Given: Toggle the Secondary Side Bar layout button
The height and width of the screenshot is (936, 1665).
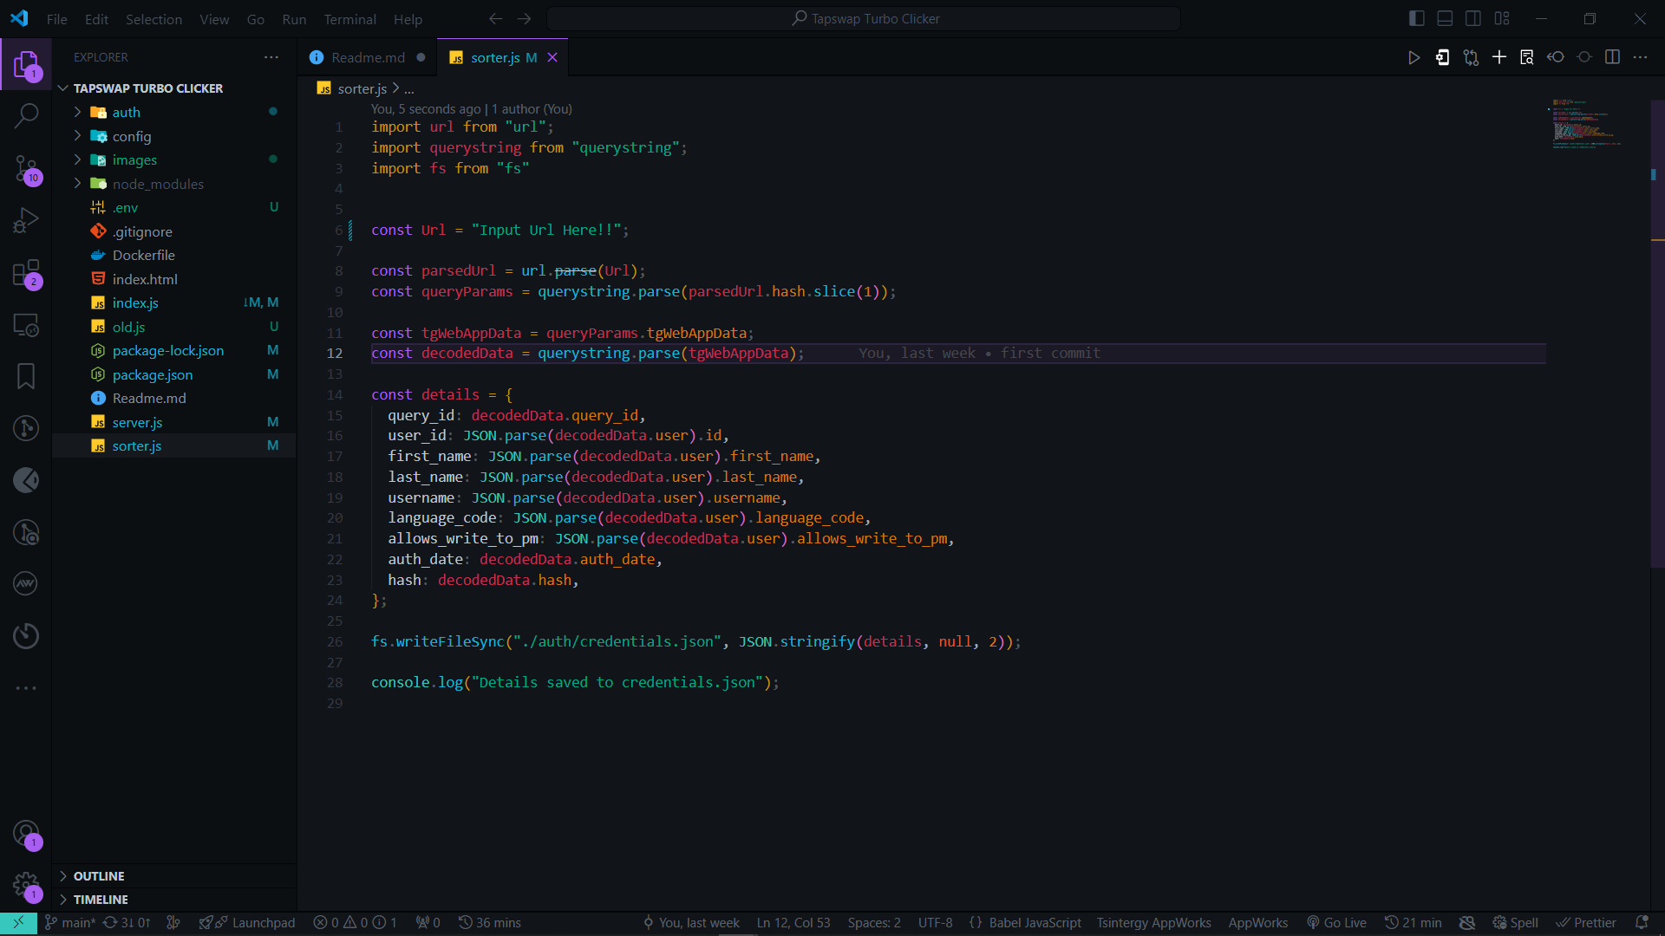Looking at the screenshot, I should [1473, 18].
